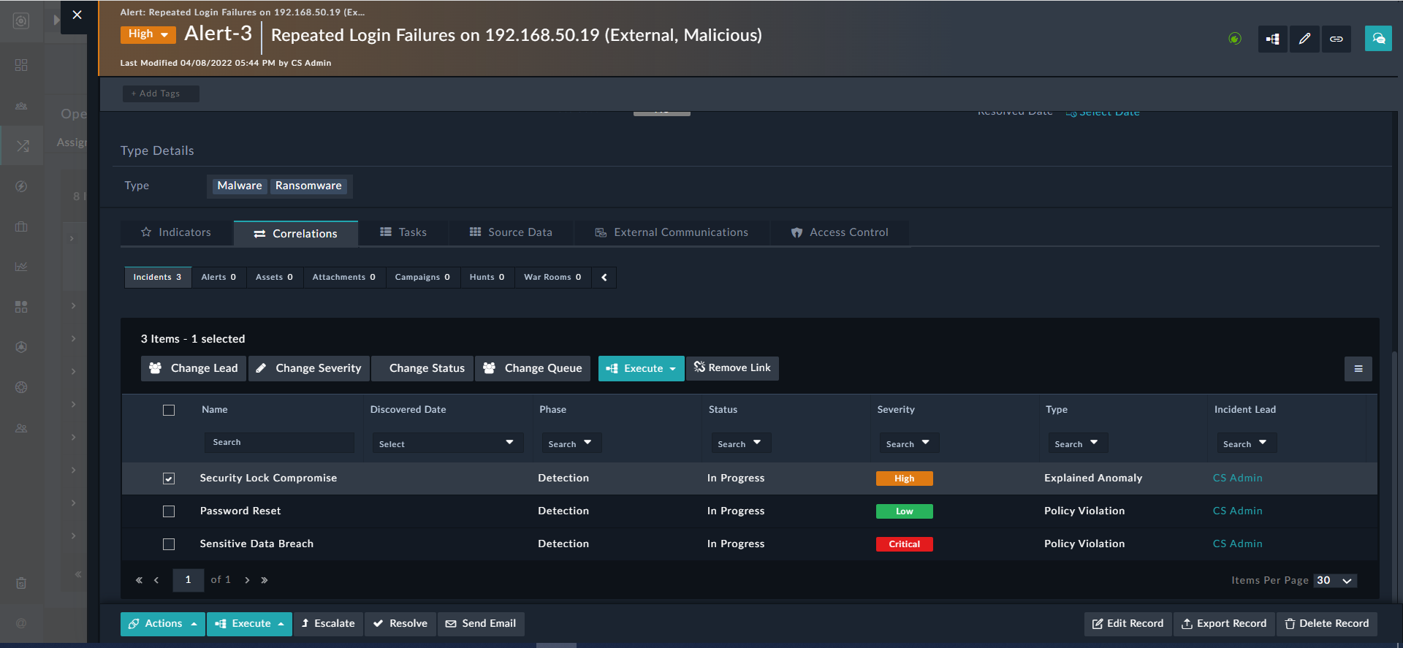Open the Incident Lead filter dropdown
The width and height of the screenshot is (1403, 648).
click(x=1247, y=443)
